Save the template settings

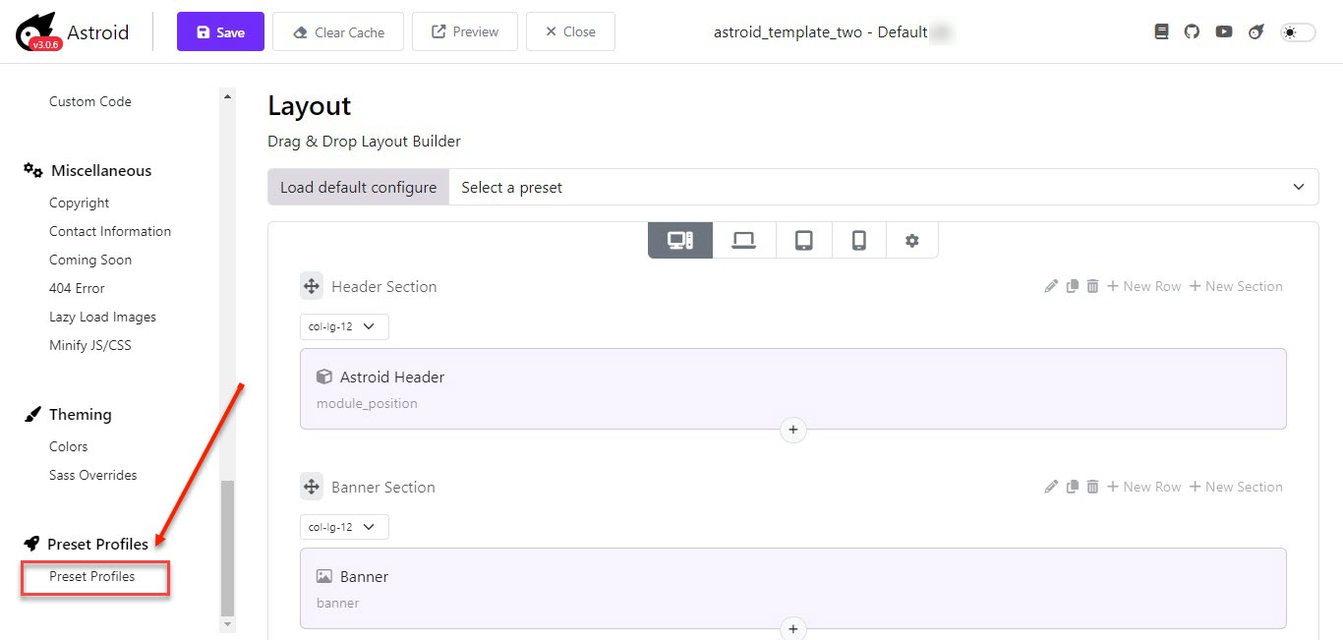click(220, 31)
